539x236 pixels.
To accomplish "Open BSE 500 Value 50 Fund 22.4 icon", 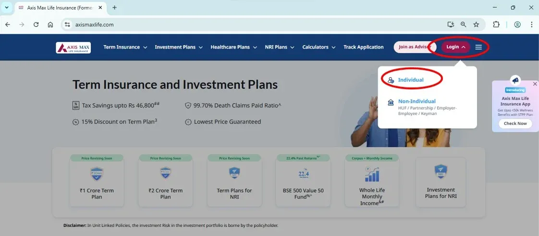I will pos(303,174).
